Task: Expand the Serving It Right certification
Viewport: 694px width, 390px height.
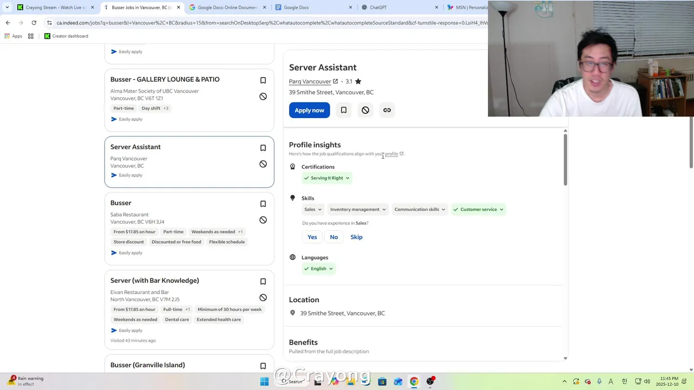Action: click(x=327, y=178)
